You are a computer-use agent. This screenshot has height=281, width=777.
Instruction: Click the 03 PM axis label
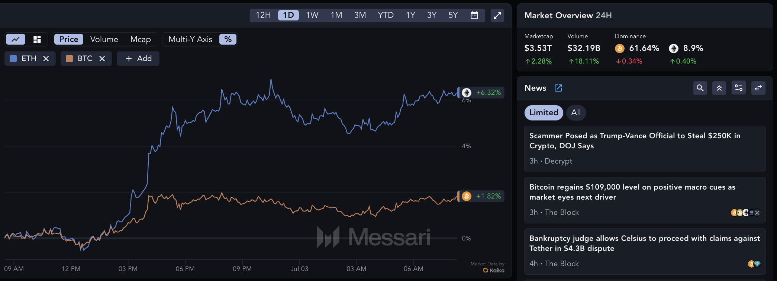click(128, 269)
